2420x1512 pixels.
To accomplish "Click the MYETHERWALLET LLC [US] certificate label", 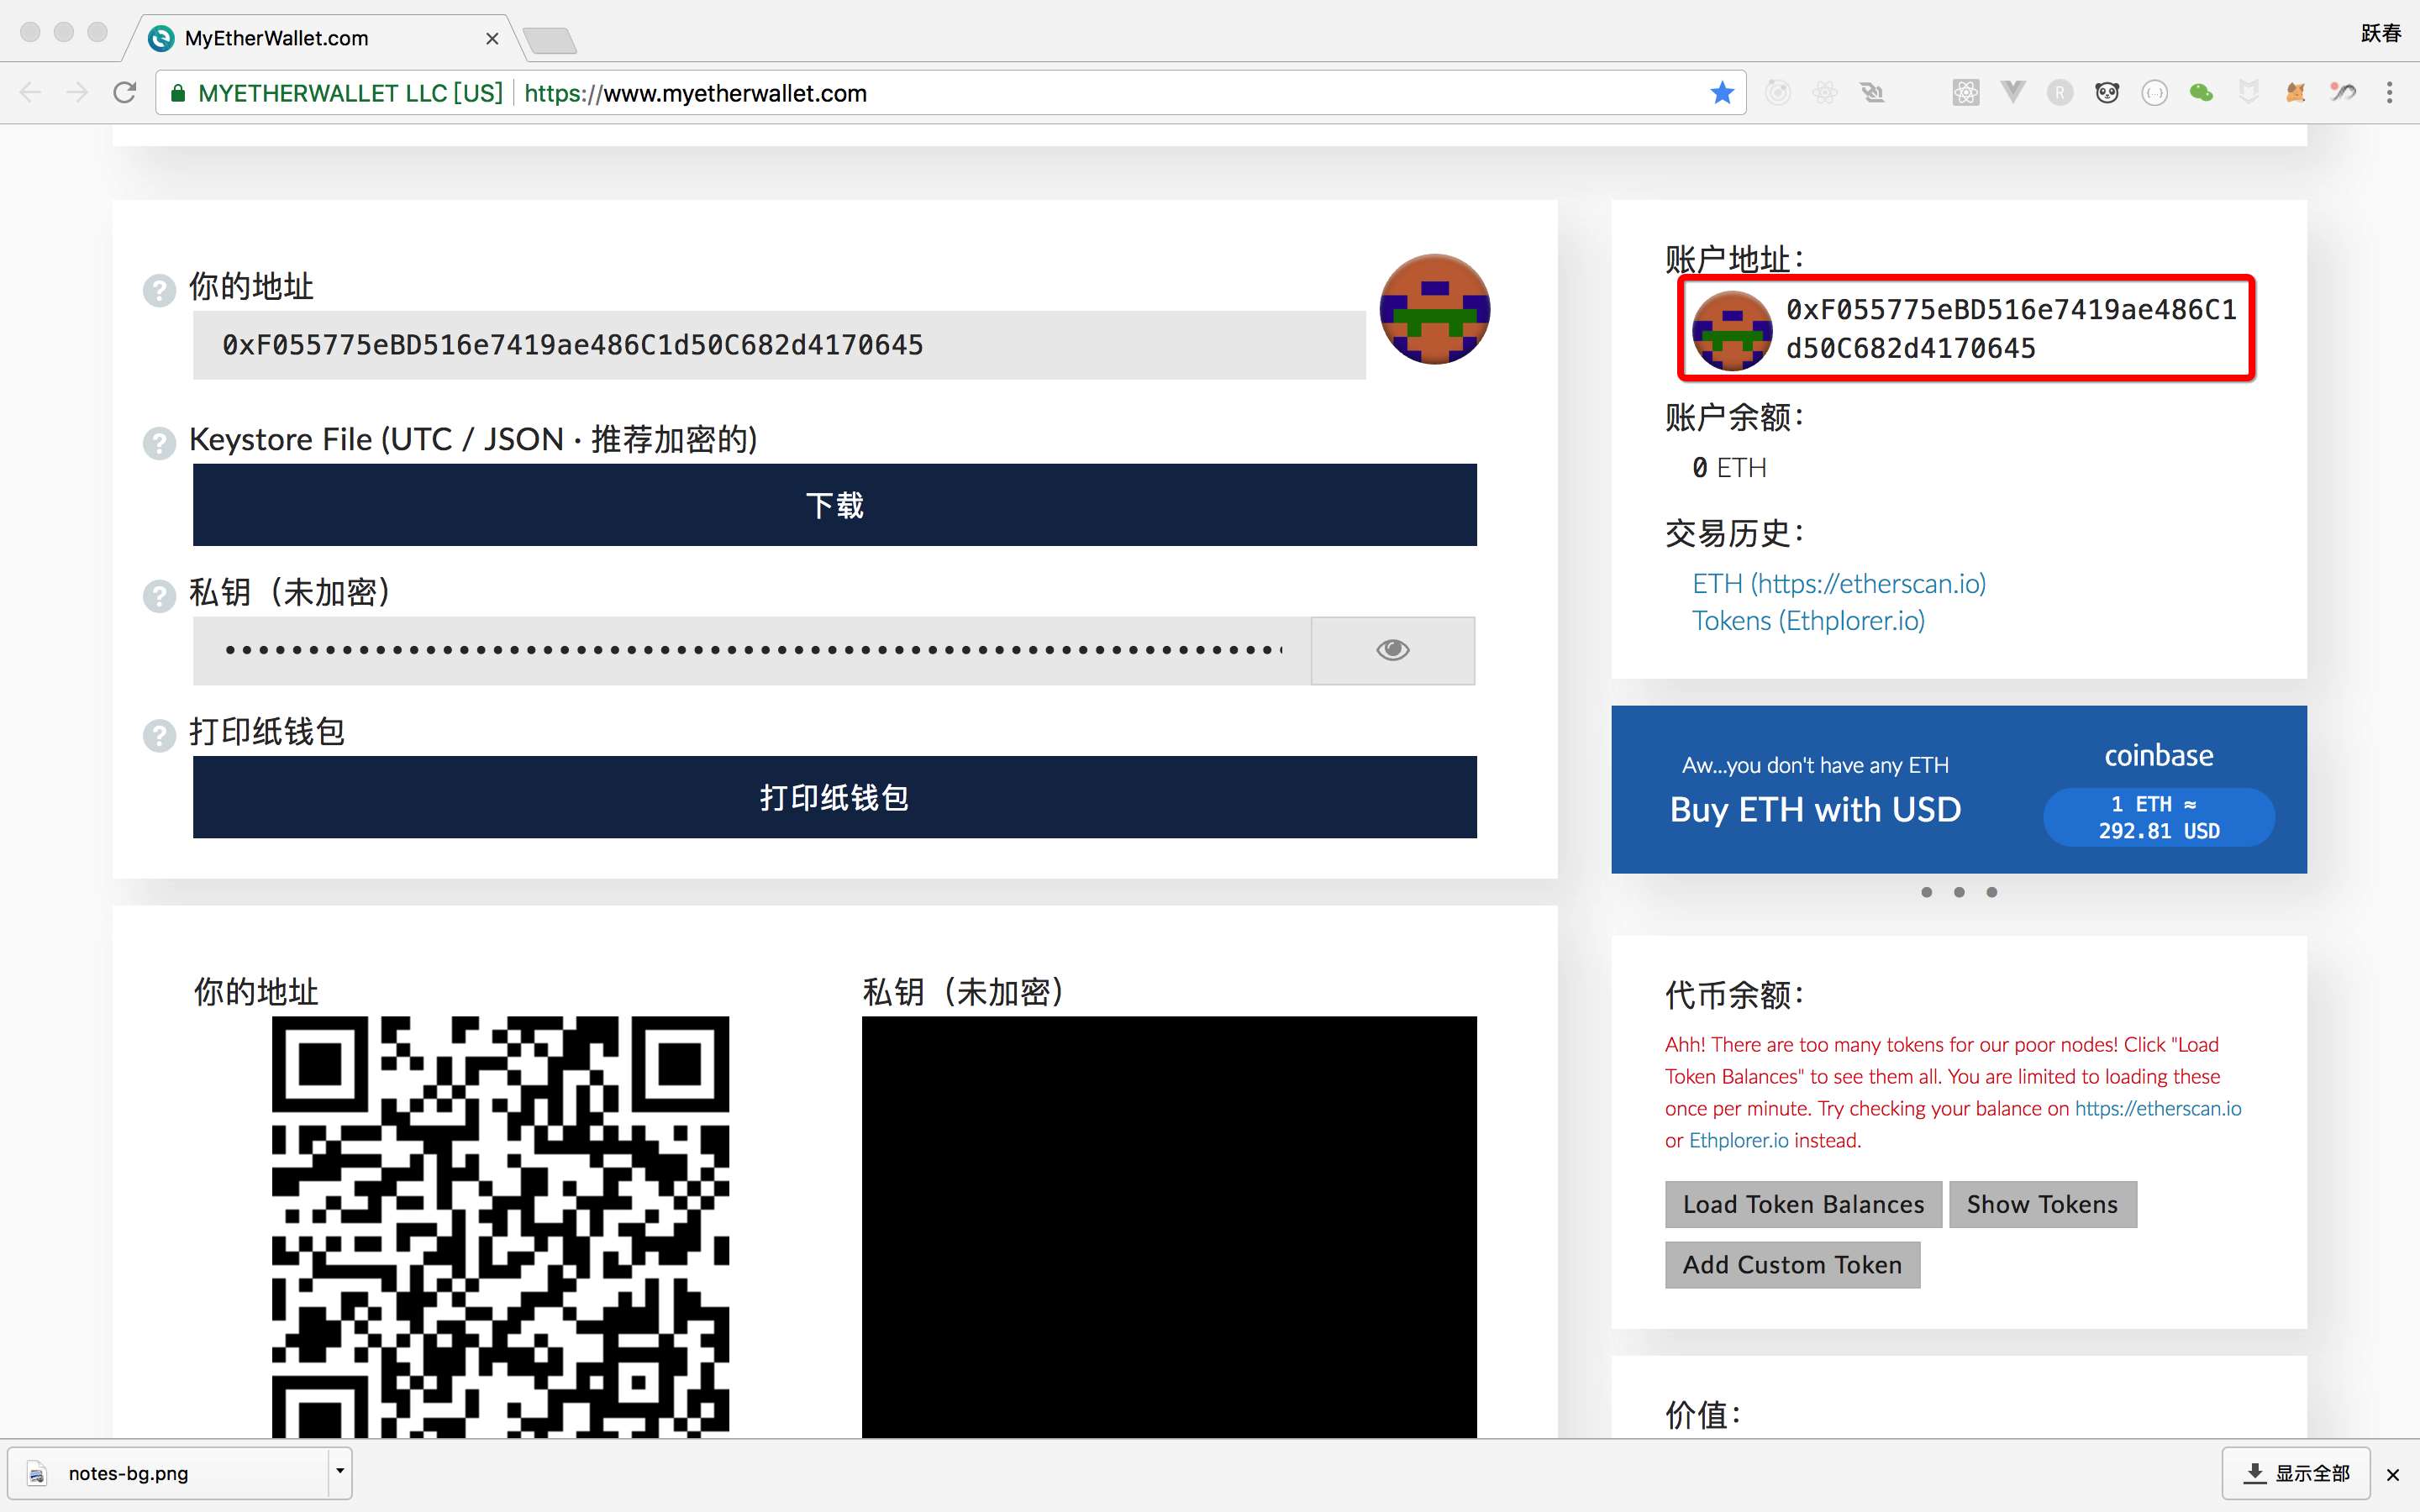I will (x=350, y=93).
